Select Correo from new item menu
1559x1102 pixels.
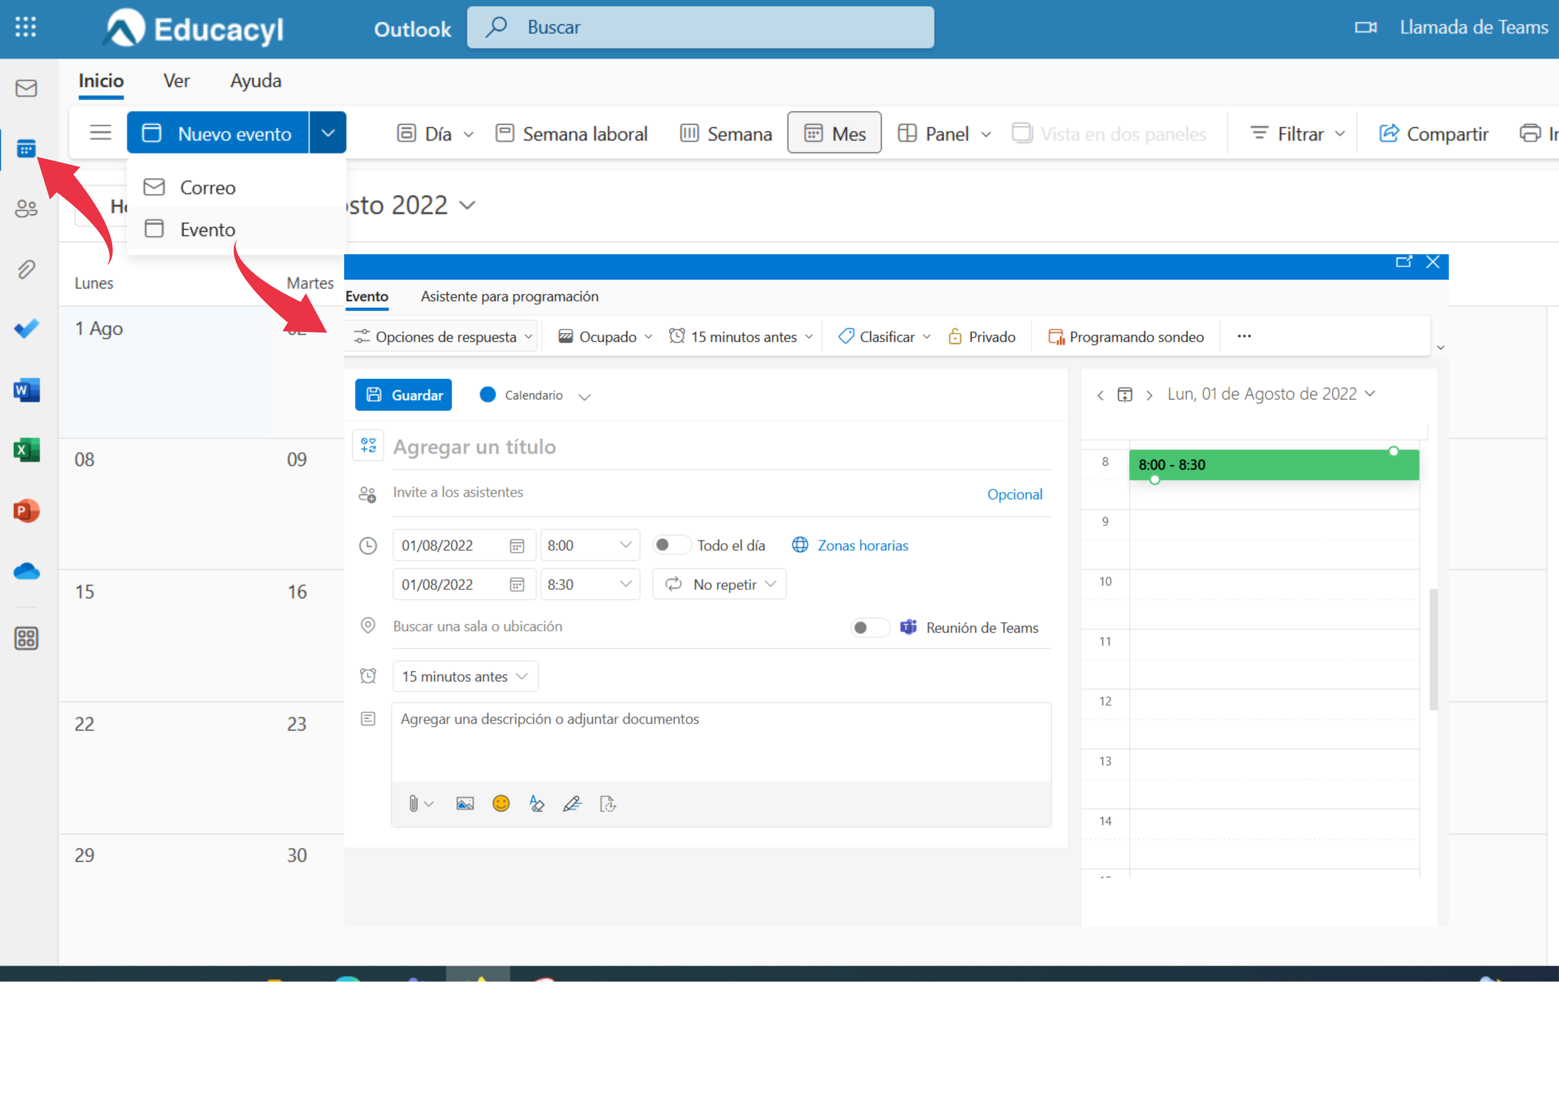[x=236, y=187]
